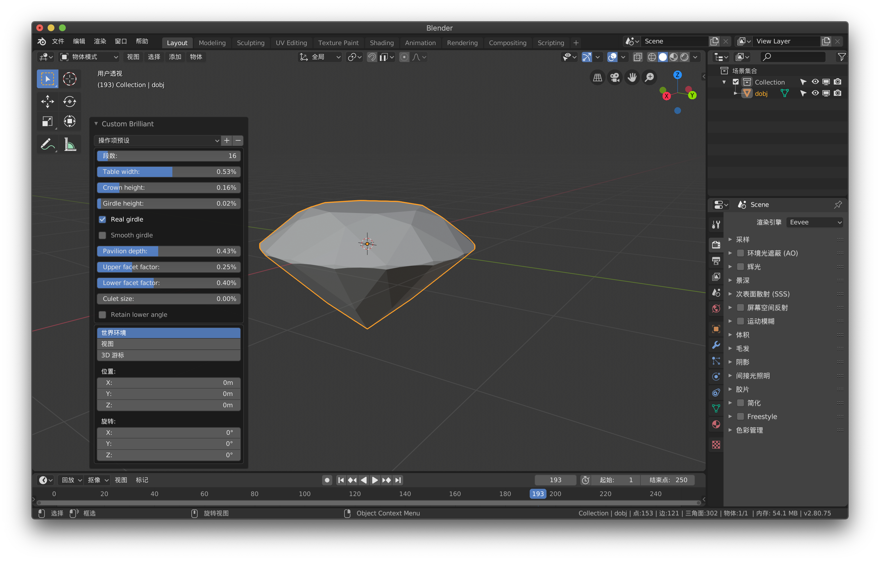Select the Annotate pencil tool
Screen dimensions: 880x561
(x=48, y=144)
